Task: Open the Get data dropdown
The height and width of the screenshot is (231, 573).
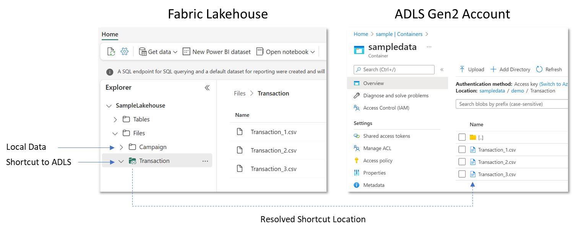Action: pos(158,51)
